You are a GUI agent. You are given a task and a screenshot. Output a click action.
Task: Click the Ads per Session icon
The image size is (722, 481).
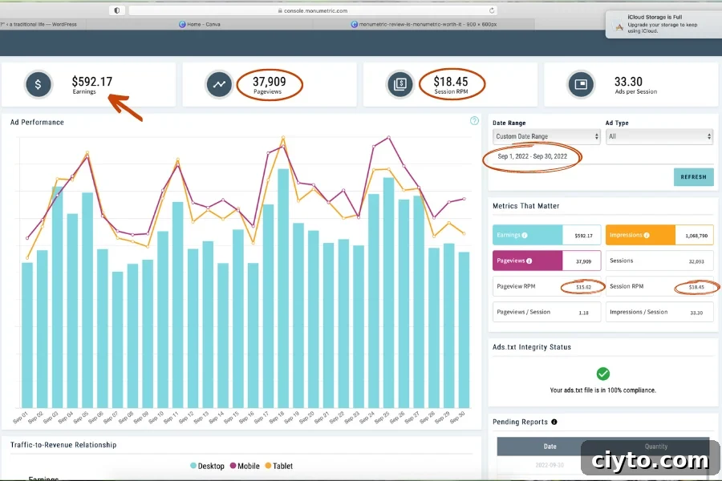[581, 85]
